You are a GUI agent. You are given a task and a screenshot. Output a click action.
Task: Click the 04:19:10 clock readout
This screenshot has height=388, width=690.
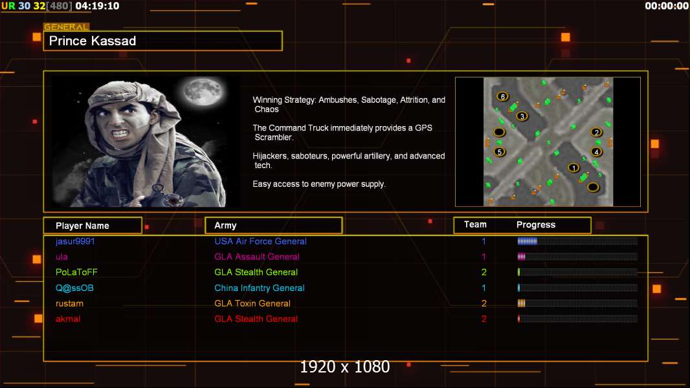click(x=97, y=6)
